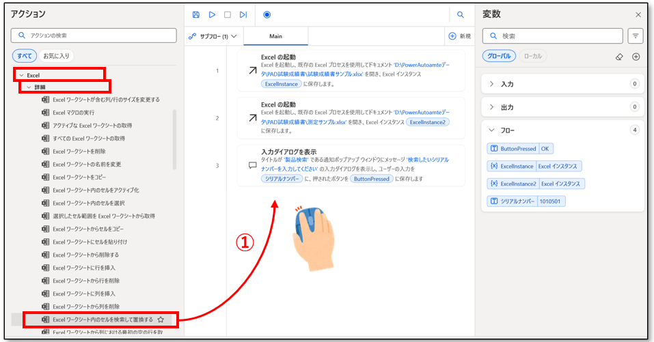Collapse the Excel actions tree group
This screenshot has width=654, height=342.
[22, 74]
